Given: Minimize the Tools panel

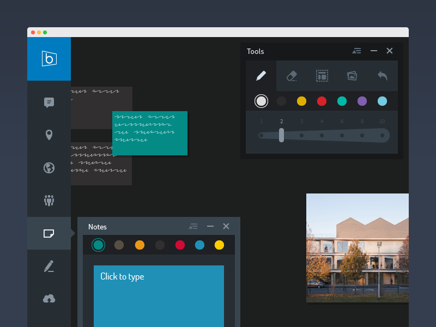Looking at the screenshot, I should click(374, 51).
